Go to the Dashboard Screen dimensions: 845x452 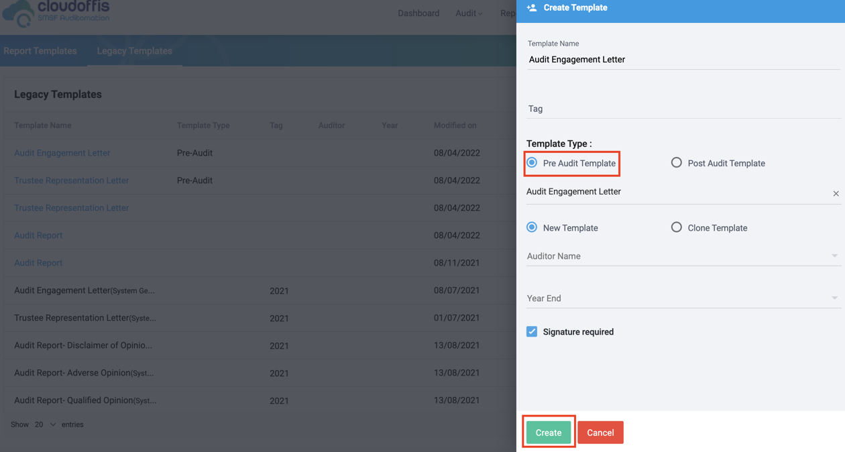(x=418, y=13)
